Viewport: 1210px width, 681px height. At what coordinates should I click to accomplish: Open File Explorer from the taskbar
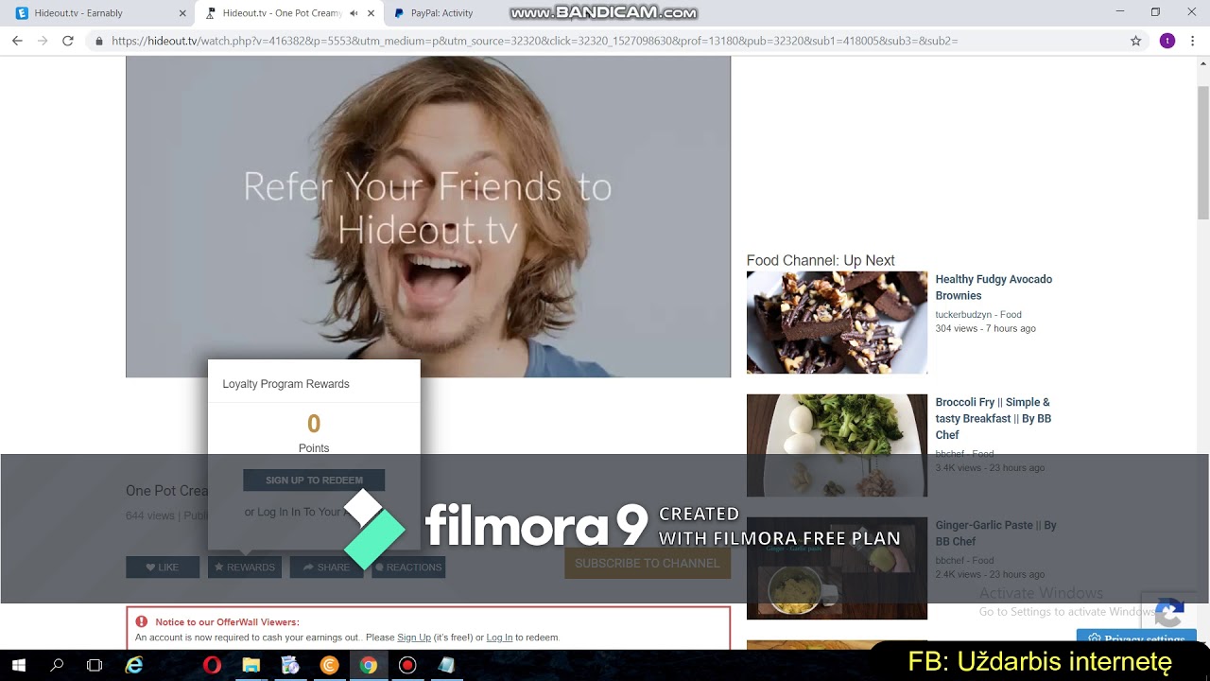[x=251, y=665]
